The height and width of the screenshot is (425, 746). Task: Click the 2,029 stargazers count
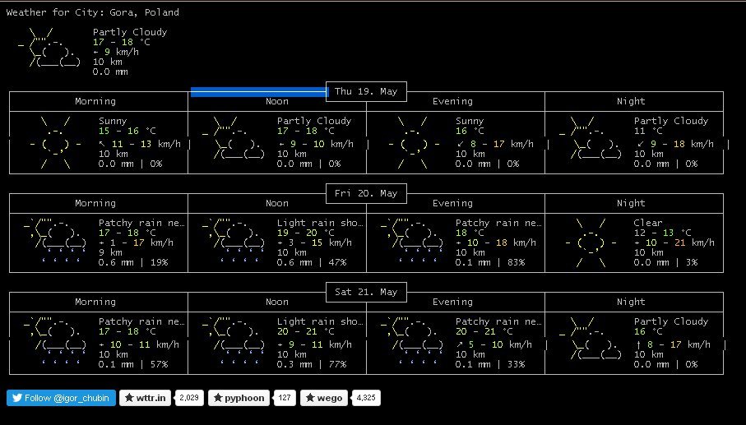click(x=190, y=398)
